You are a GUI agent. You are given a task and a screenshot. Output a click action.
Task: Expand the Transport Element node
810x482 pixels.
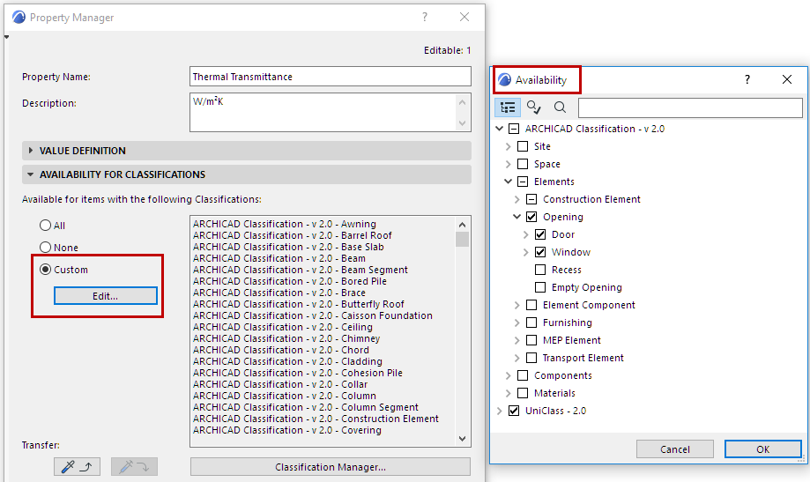tap(517, 358)
